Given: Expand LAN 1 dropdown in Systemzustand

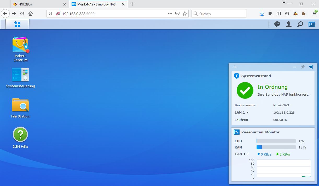Looking at the screenshot, I should click(241, 113).
